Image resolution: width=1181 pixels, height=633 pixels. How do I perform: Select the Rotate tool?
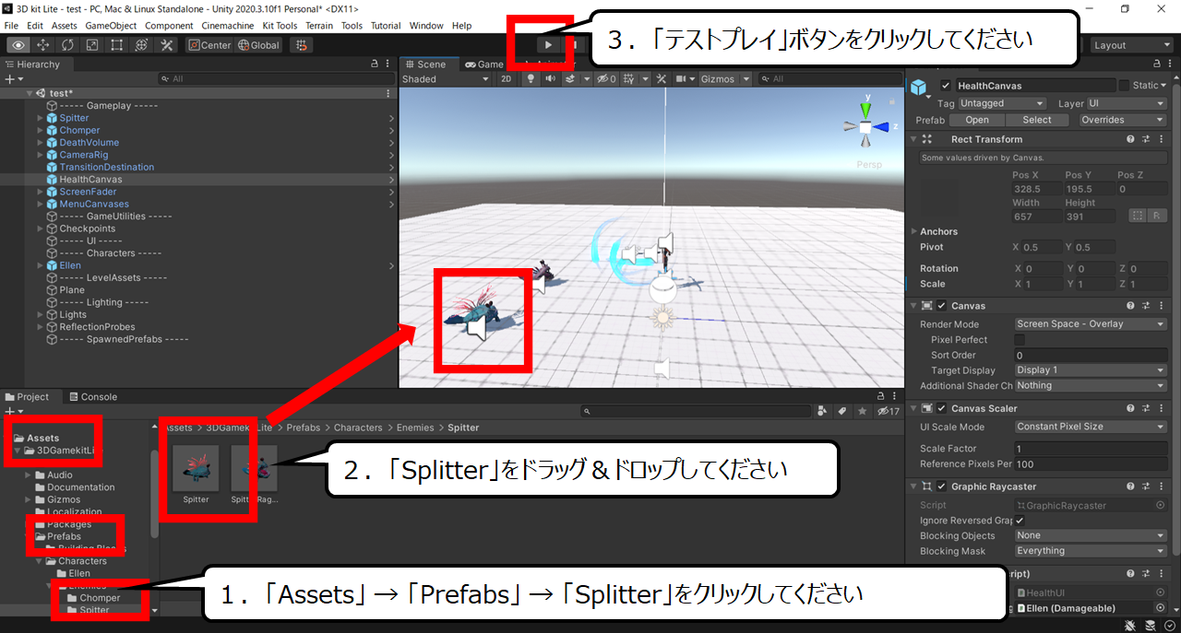[67, 45]
